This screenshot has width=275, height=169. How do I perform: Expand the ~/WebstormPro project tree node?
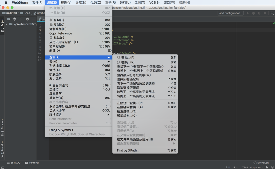point(6,24)
